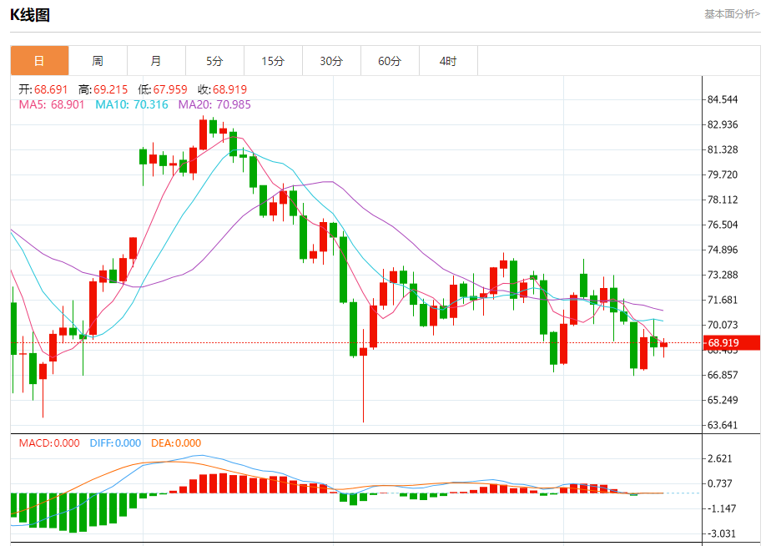Click the 82.936 price axis label
This screenshot has height=546, width=771.
click(723, 124)
